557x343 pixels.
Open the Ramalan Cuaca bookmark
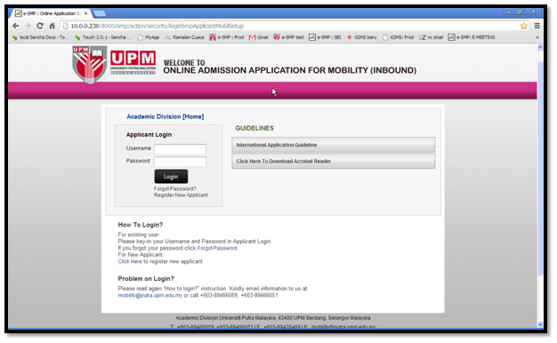tap(184, 37)
